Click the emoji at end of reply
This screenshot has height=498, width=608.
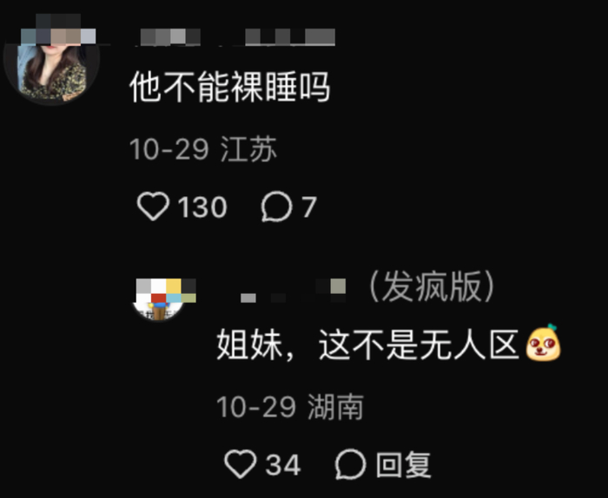click(x=543, y=343)
